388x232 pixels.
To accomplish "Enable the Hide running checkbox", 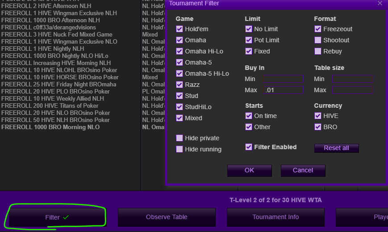I will 179,149.
